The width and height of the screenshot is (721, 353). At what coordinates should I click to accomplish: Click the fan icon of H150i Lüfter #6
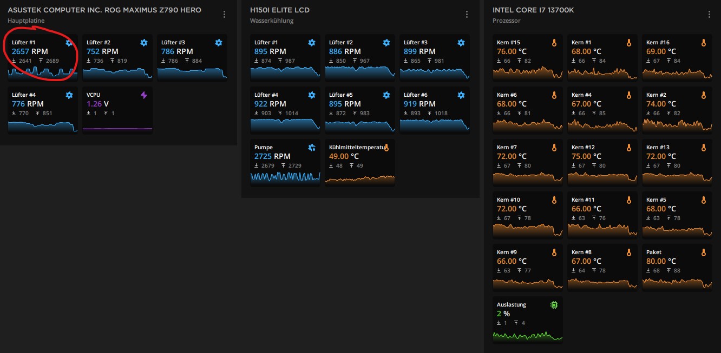point(461,95)
